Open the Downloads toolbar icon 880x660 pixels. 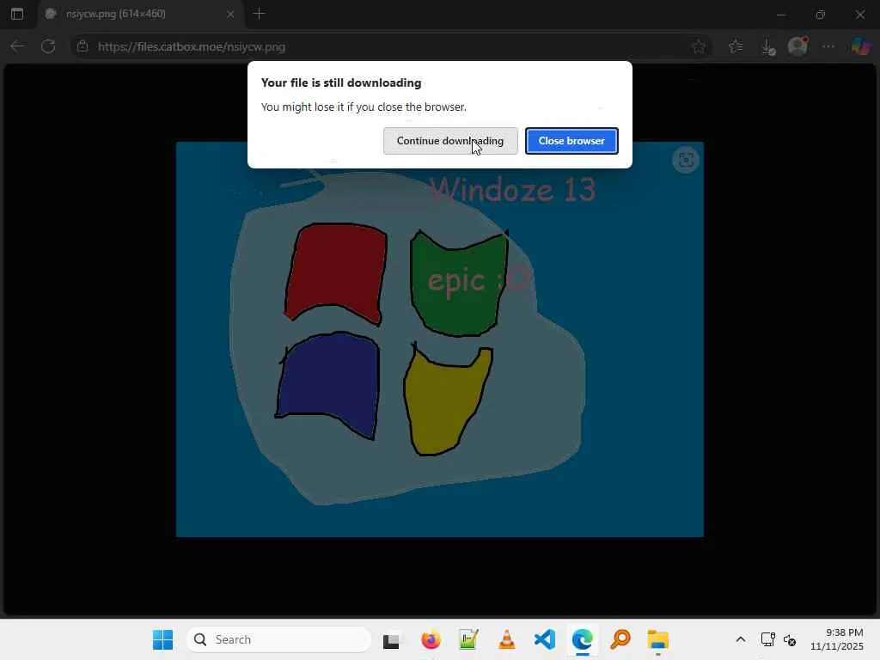pyautogui.click(x=767, y=46)
